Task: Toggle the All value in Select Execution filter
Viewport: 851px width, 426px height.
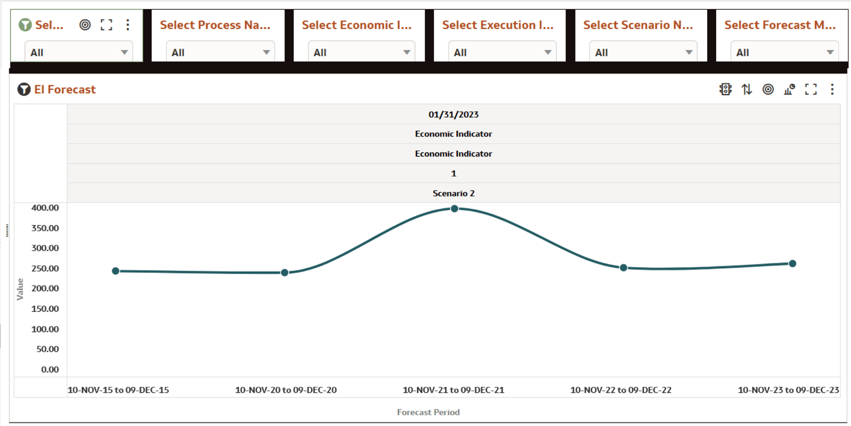Action: click(x=501, y=52)
